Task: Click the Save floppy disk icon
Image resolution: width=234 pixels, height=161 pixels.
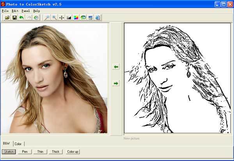Action: coord(14,18)
